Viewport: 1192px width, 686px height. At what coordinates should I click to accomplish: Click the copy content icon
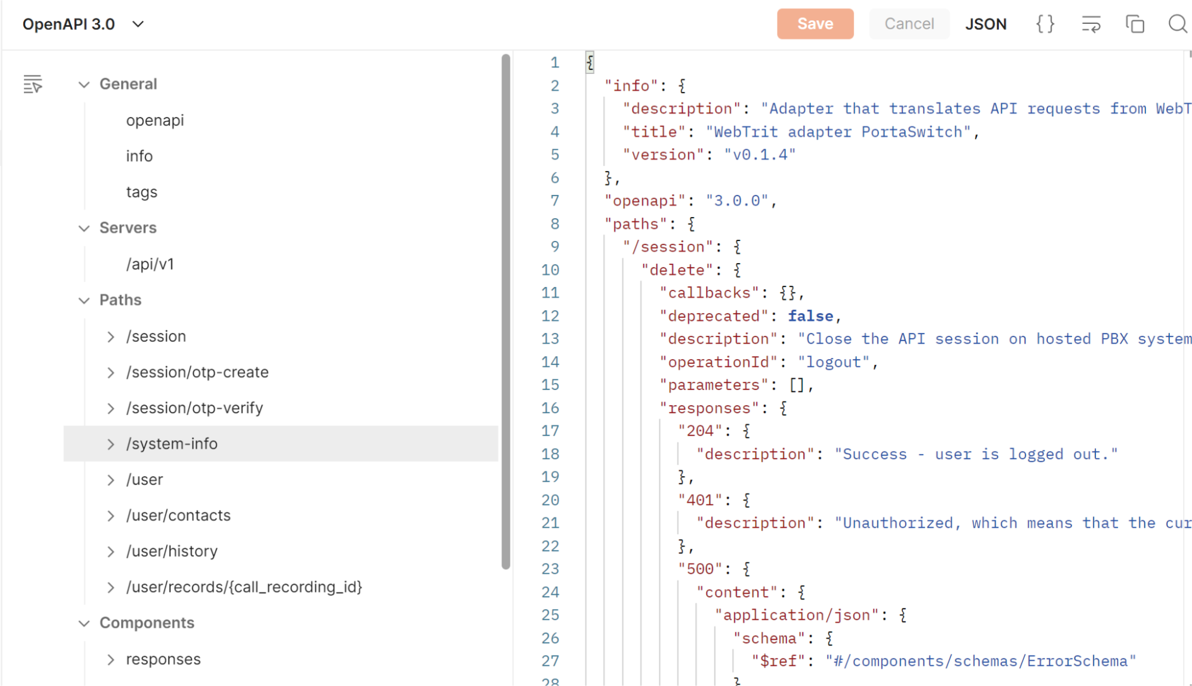(1134, 24)
